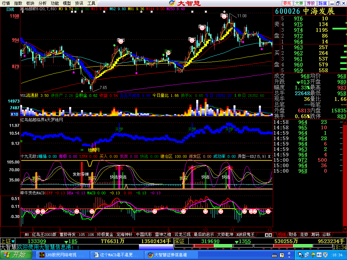Select the 终极黄金 tab
Screen dimensions: 347x260
105,235
